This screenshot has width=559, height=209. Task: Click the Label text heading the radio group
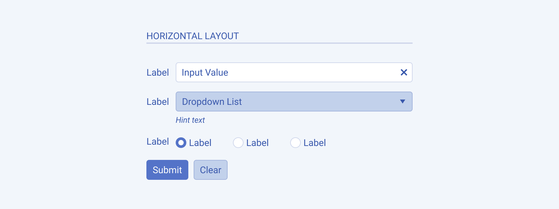click(158, 141)
